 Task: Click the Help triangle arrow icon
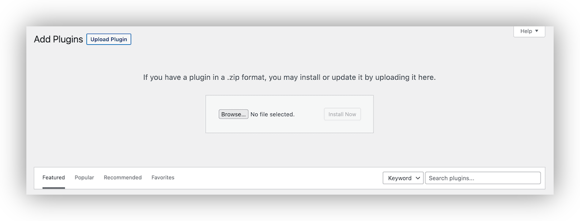537,31
